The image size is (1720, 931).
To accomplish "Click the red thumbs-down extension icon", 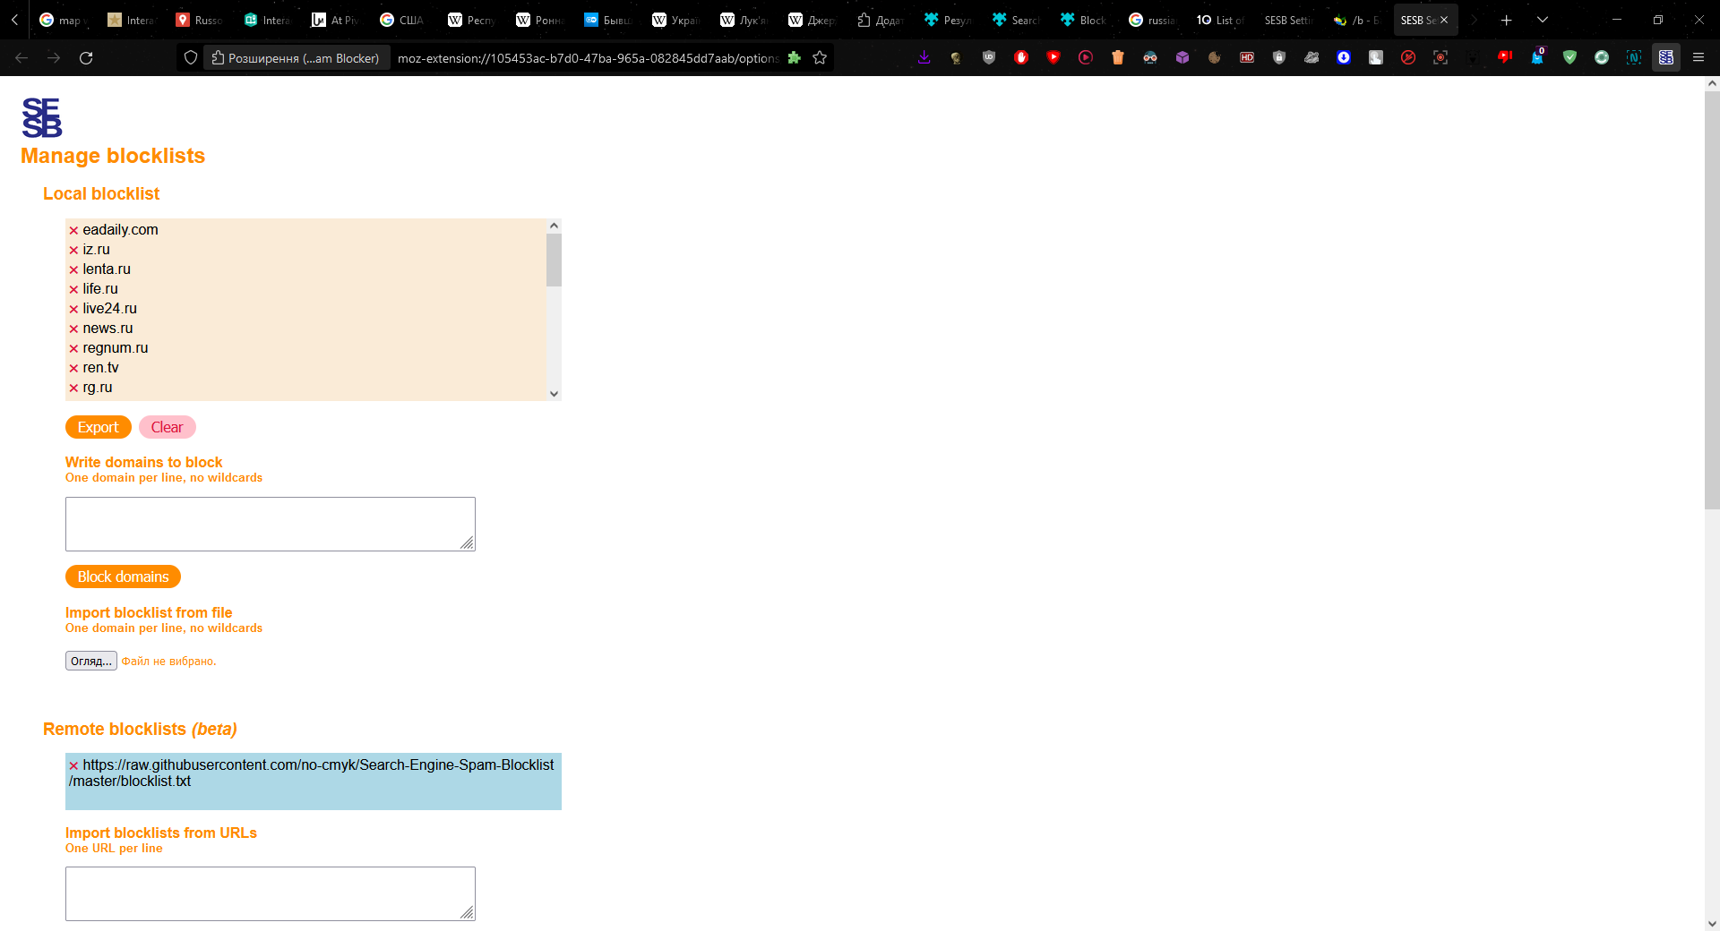I will [1505, 57].
